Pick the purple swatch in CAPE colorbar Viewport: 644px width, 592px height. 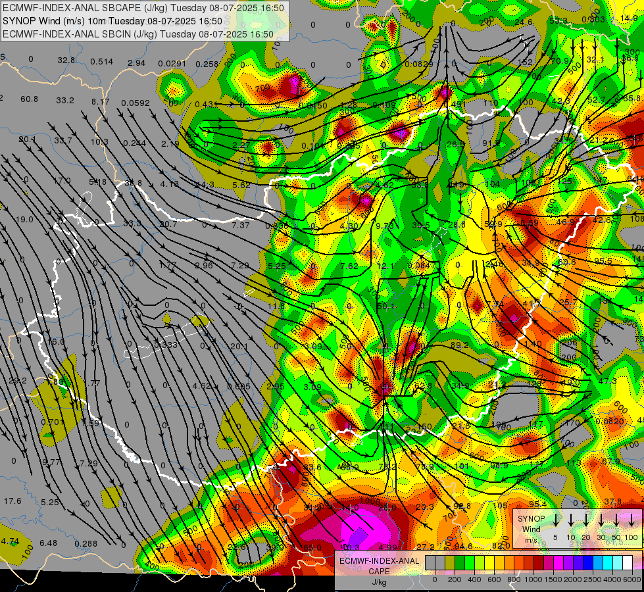click(568, 563)
